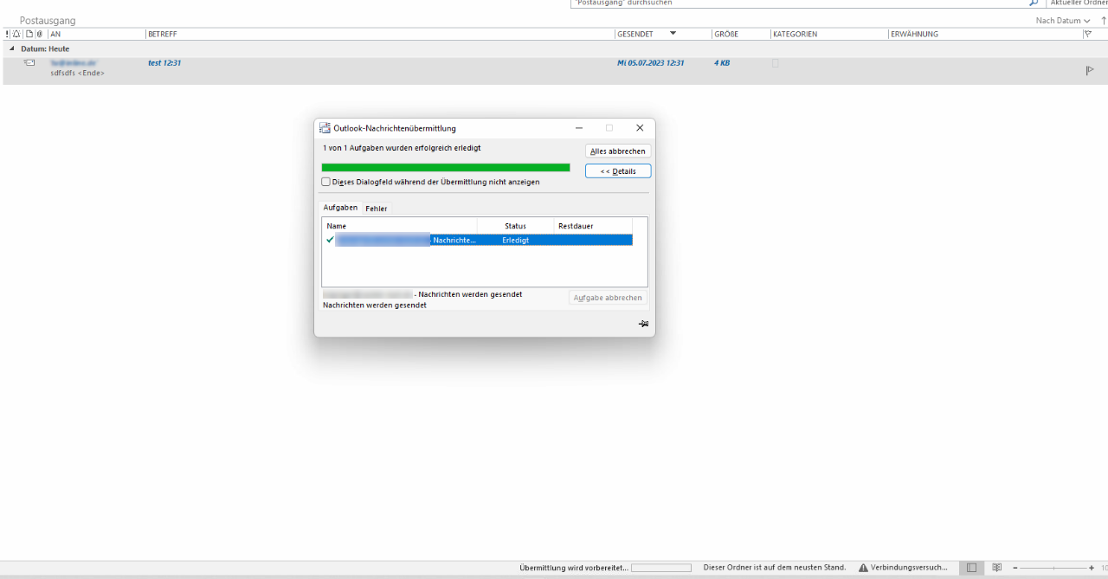The image size is (1108, 579).
Task: Click the 'Übermittlung wird vorbereitet' progress bar
Action: 661,568
